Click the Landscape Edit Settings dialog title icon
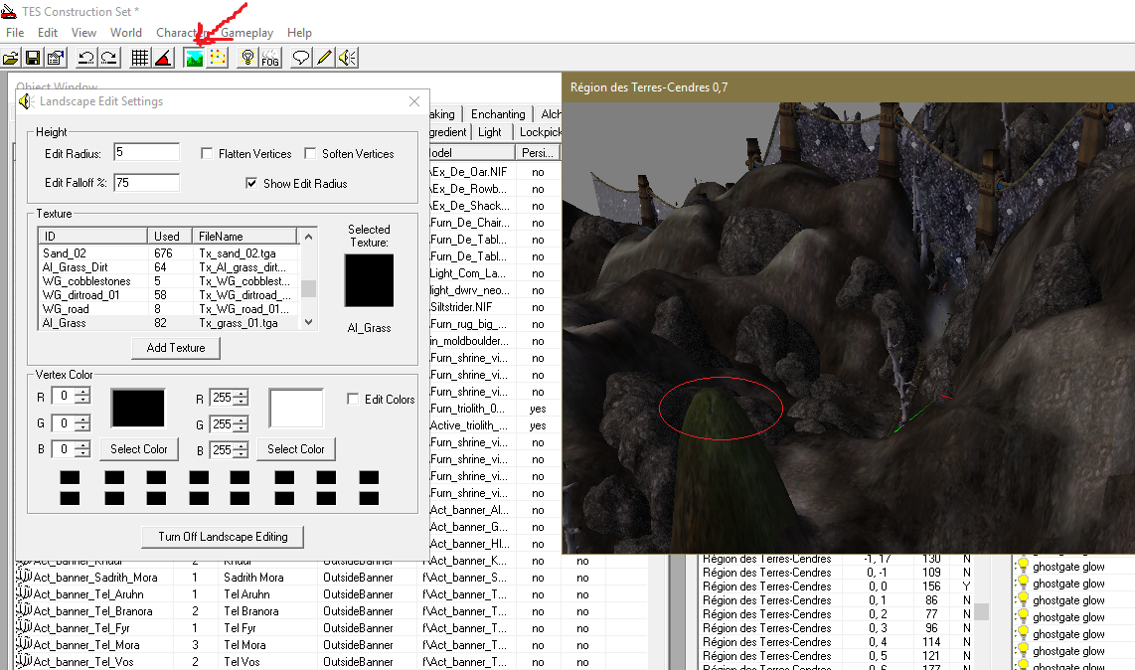This screenshot has width=1135, height=670. pyautogui.click(x=26, y=101)
